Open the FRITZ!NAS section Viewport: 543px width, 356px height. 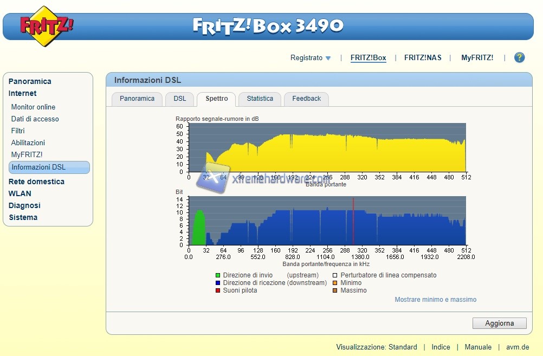423,57
